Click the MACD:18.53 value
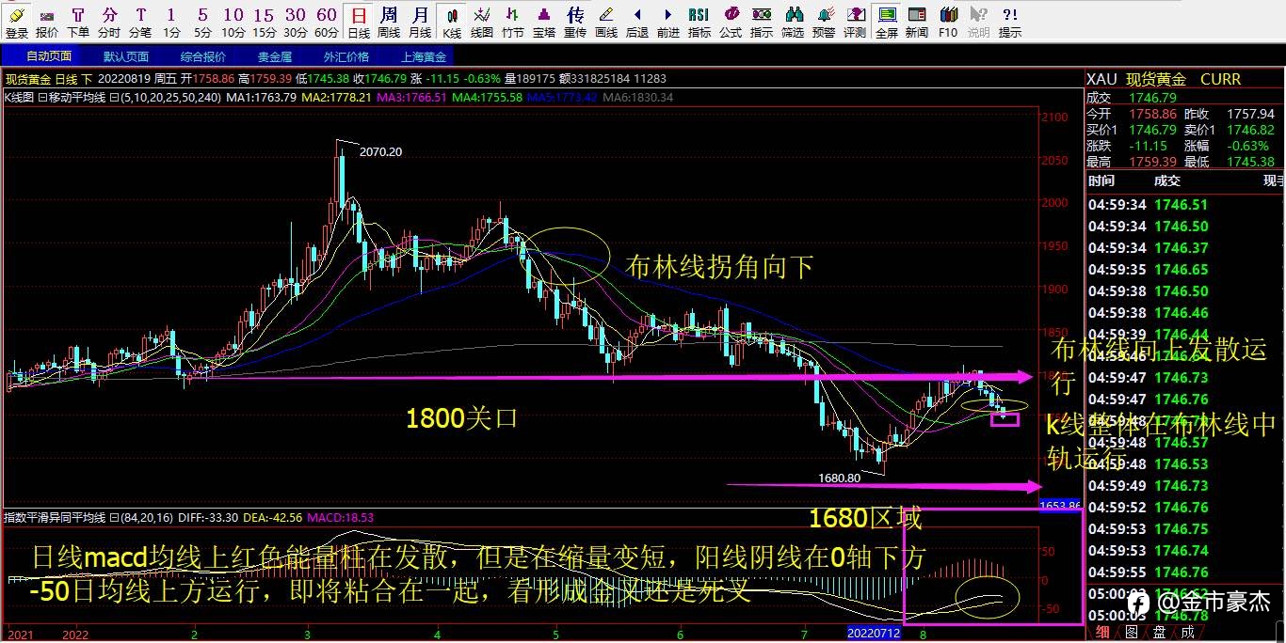Image resolution: width=1286 pixels, height=643 pixels. tap(339, 517)
